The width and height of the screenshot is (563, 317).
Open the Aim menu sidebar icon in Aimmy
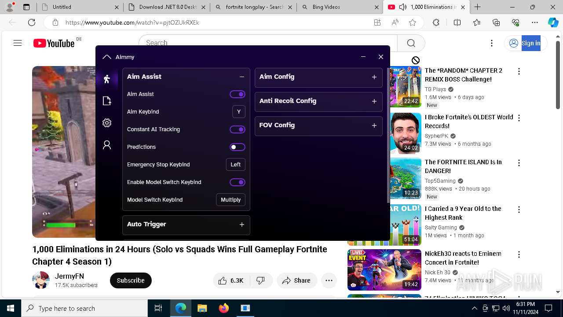(x=107, y=79)
